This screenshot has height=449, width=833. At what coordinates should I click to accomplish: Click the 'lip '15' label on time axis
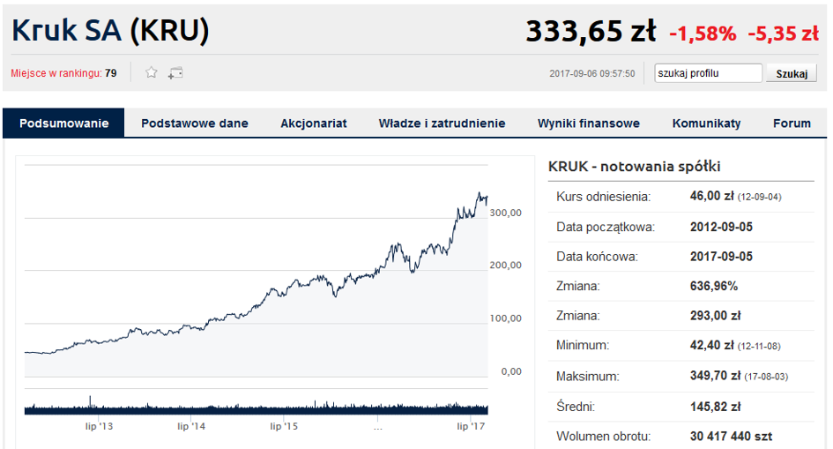click(x=284, y=426)
